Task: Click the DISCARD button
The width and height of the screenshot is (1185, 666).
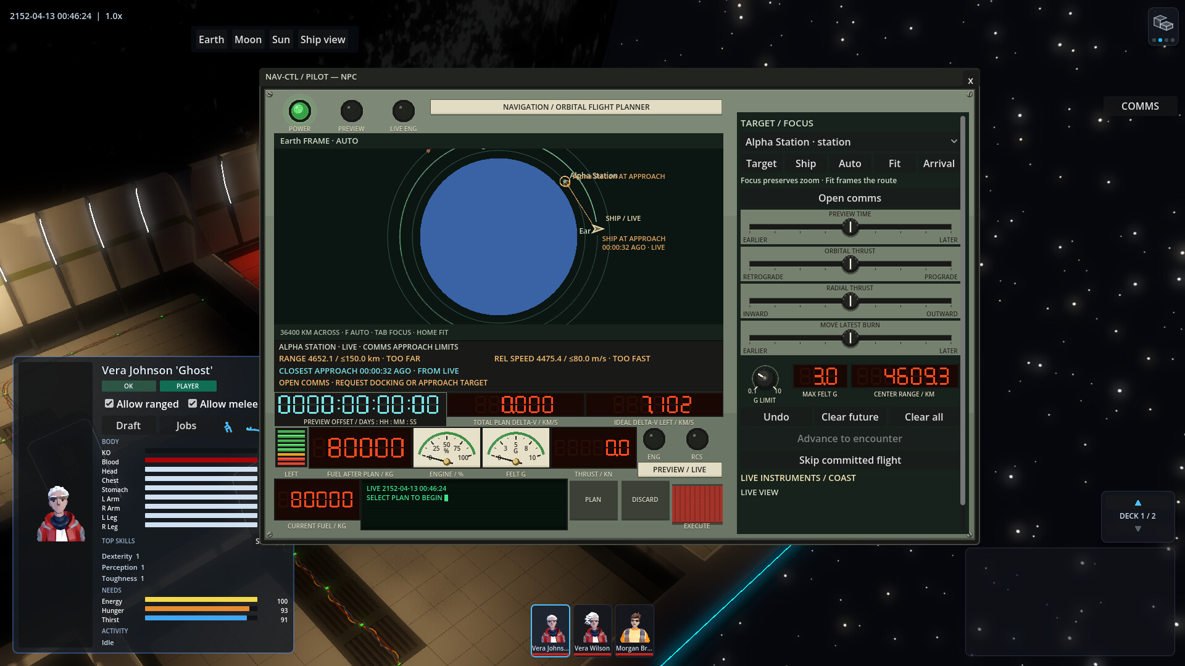Action: pos(645,499)
